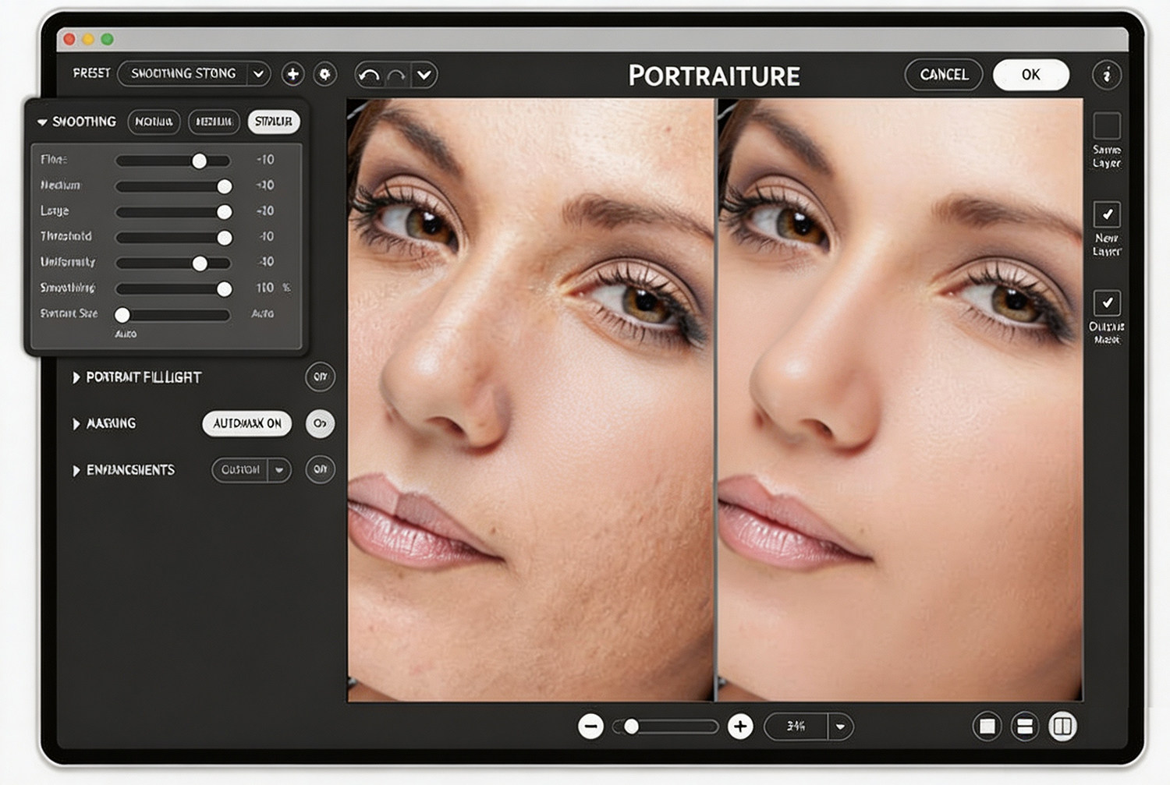Expand the Masking section triangle

coord(76,424)
